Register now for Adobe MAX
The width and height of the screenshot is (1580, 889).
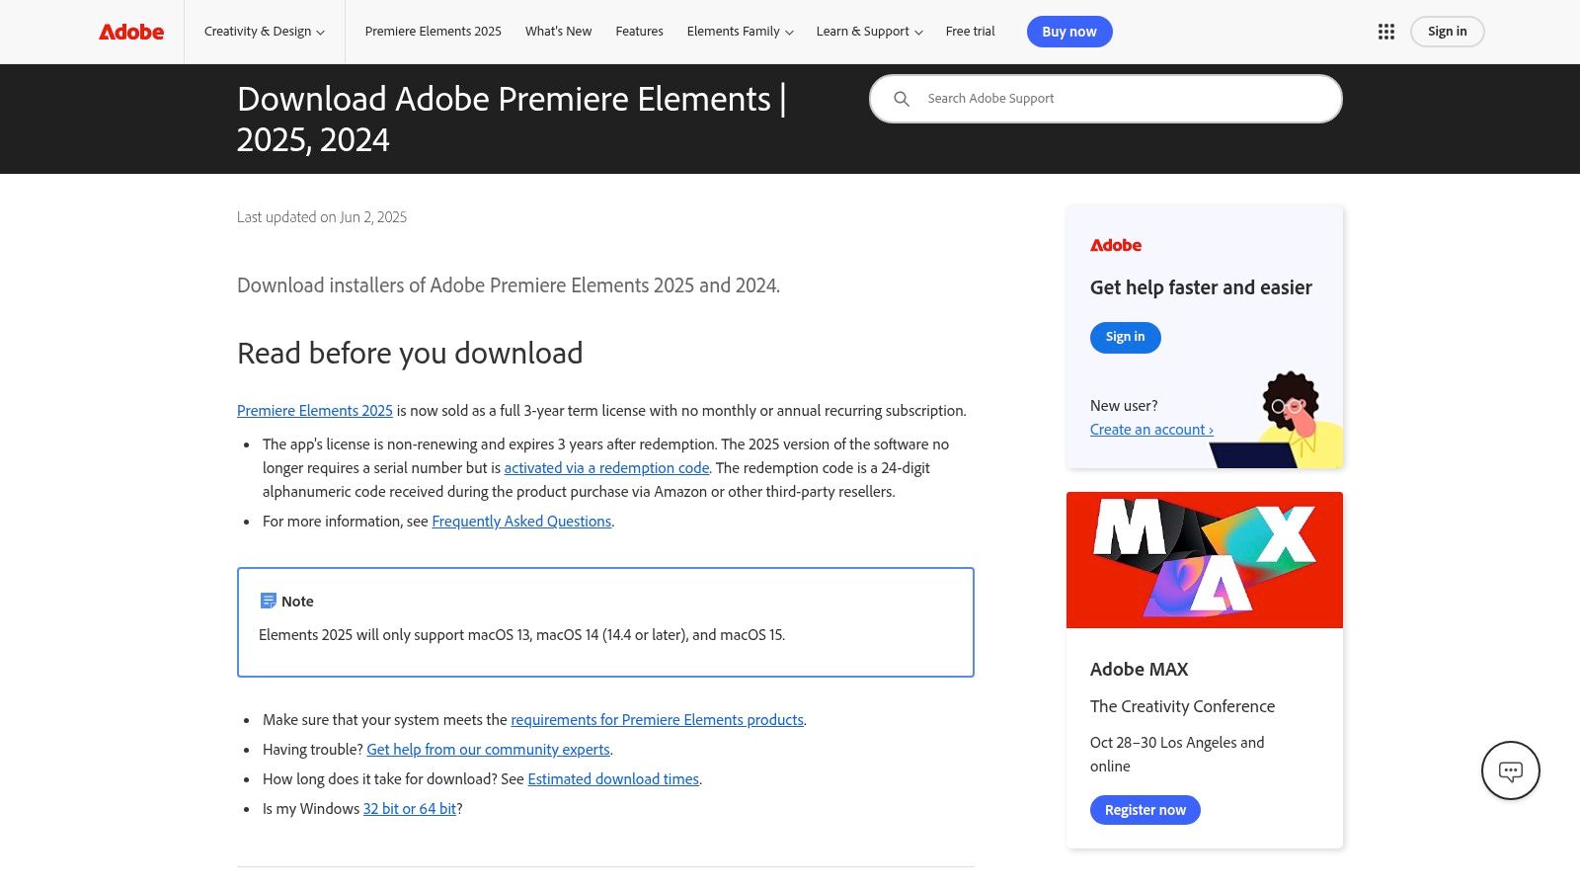click(x=1145, y=809)
